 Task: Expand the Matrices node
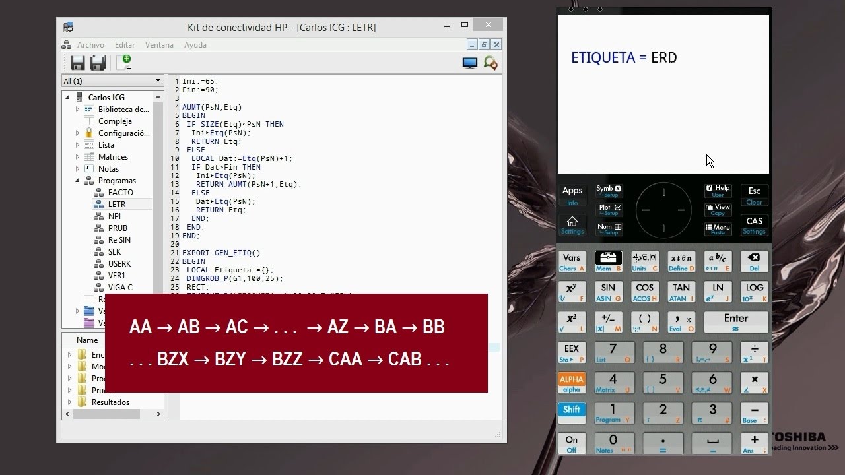[77, 157]
